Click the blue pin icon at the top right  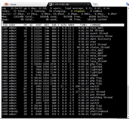(127, 4)
